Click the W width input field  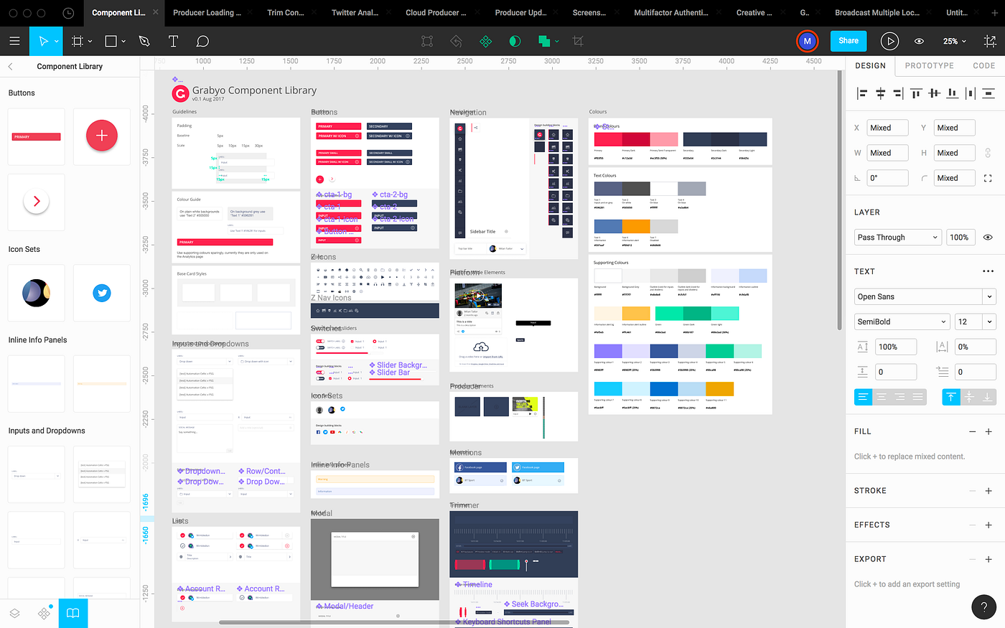pos(887,152)
